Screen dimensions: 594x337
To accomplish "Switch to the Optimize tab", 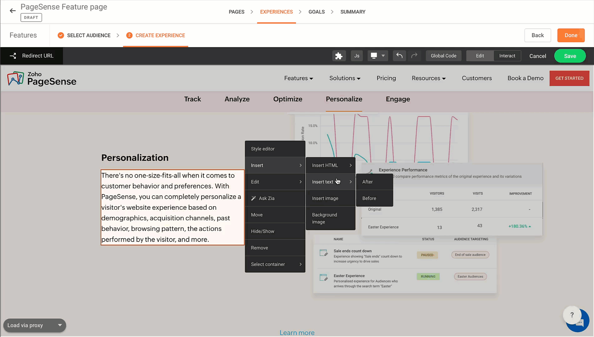I will point(288,99).
